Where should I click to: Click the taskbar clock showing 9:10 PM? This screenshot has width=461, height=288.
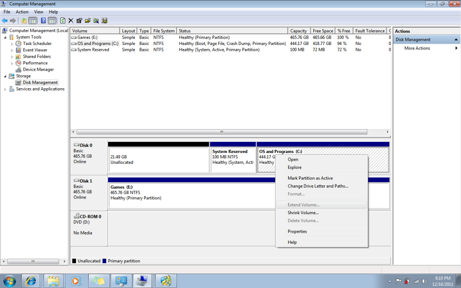point(443,281)
